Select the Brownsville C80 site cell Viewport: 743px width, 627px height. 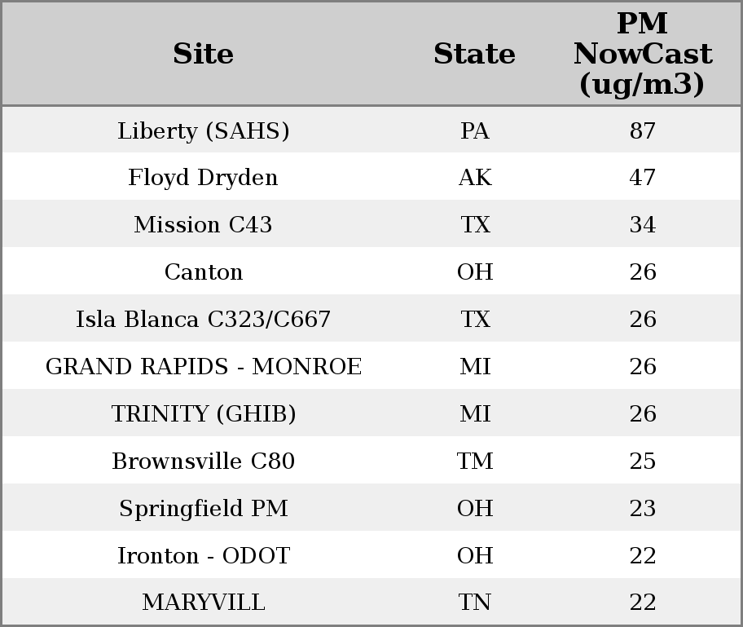click(x=204, y=461)
